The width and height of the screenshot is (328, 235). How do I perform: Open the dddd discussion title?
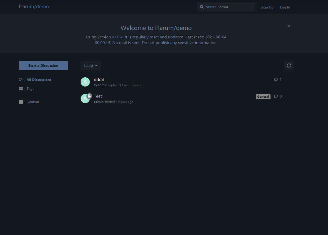click(x=99, y=80)
